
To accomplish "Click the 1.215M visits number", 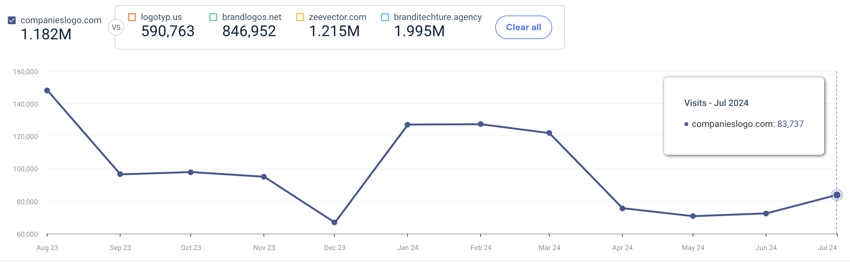I will click(x=335, y=31).
